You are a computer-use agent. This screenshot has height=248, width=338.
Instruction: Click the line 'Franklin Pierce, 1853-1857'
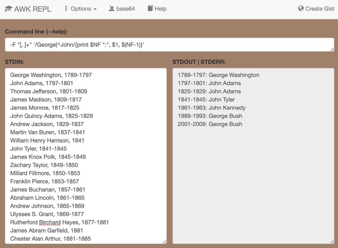click(45, 181)
